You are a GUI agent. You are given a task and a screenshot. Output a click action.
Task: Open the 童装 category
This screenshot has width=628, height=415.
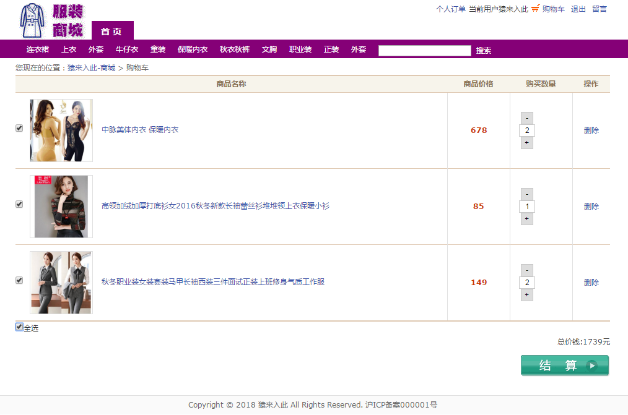(158, 49)
